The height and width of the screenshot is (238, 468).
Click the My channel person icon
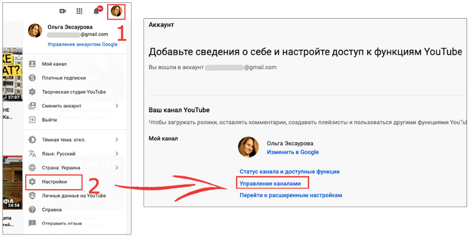pyautogui.click(x=32, y=64)
